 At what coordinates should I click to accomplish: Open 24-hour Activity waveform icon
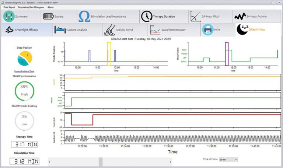pyautogui.click(x=240, y=17)
